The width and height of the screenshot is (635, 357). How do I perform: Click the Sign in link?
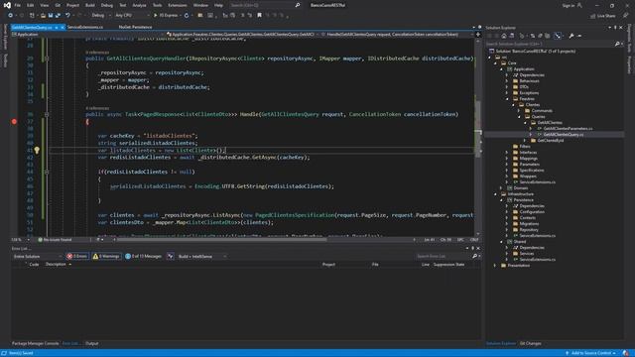click(x=569, y=5)
